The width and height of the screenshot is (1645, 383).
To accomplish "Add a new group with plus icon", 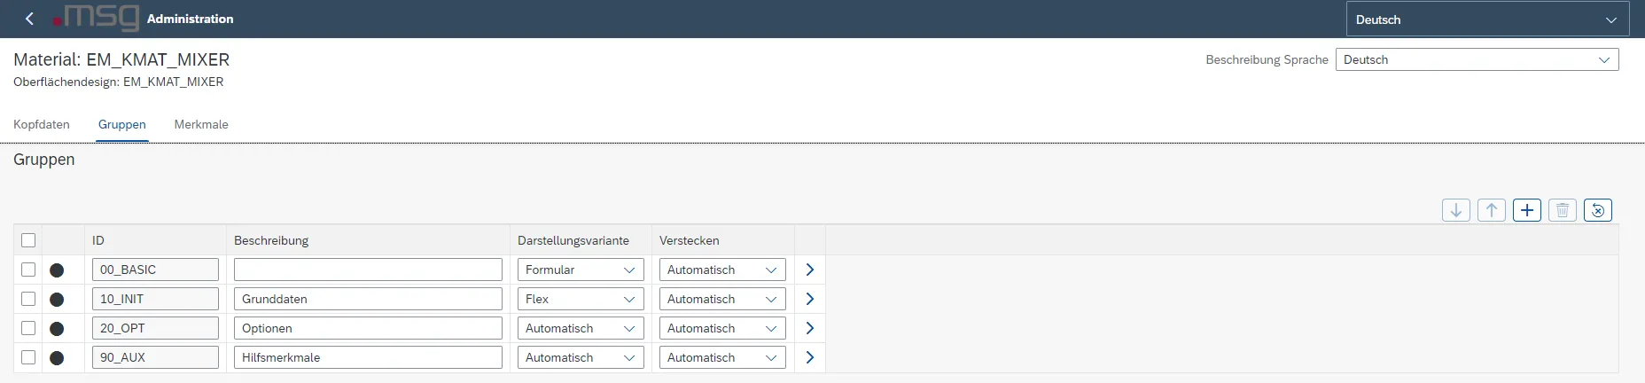I will coord(1526,210).
